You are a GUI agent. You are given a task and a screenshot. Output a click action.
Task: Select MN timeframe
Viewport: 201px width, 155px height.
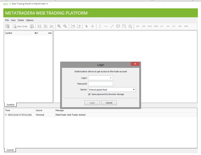(186, 26)
